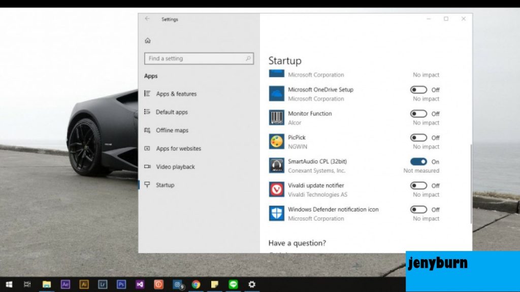Screen dimensions: 520x292
Task: Launch Adobe Photoshop from the taskbar
Action: click(121, 284)
